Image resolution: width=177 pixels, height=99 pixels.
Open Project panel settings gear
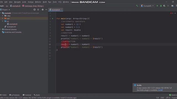tap(43, 10)
